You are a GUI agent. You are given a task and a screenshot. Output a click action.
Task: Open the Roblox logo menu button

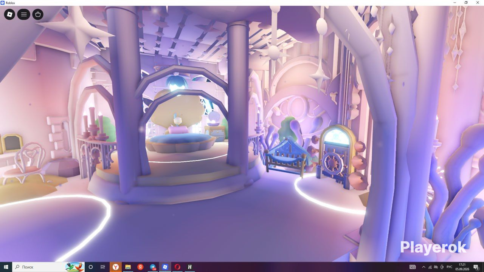[x=9, y=15]
